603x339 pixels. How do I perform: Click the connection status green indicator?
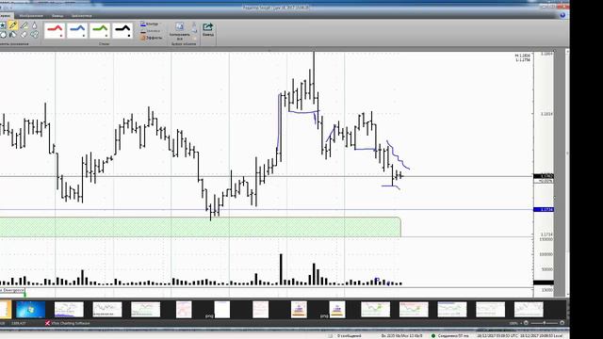pyautogui.click(x=433, y=336)
